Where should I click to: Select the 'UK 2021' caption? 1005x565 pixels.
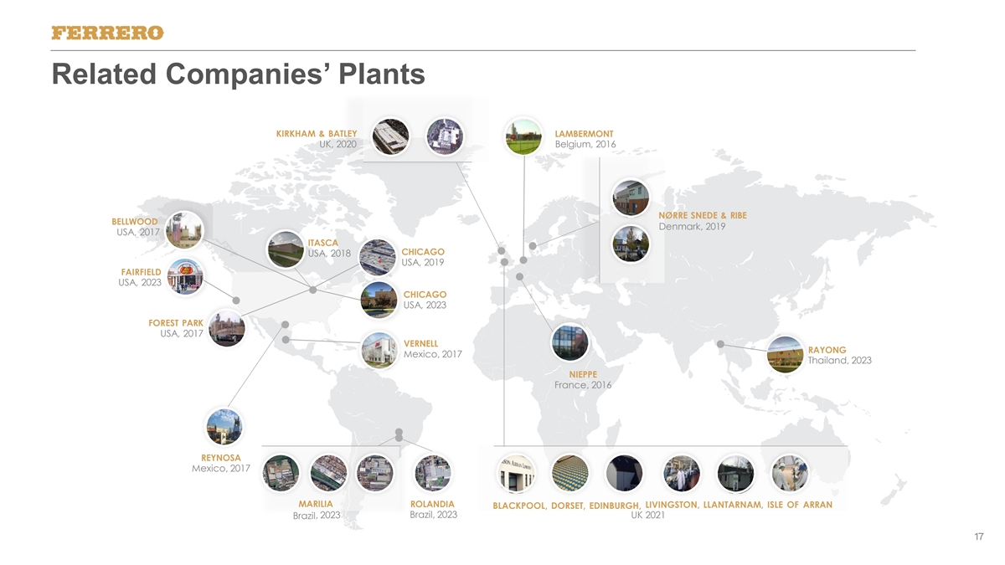(647, 516)
